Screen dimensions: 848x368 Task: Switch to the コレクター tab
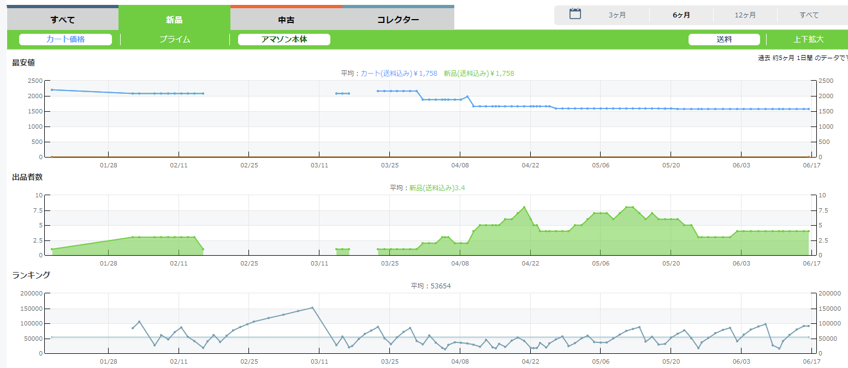click(x=398, y=20)
